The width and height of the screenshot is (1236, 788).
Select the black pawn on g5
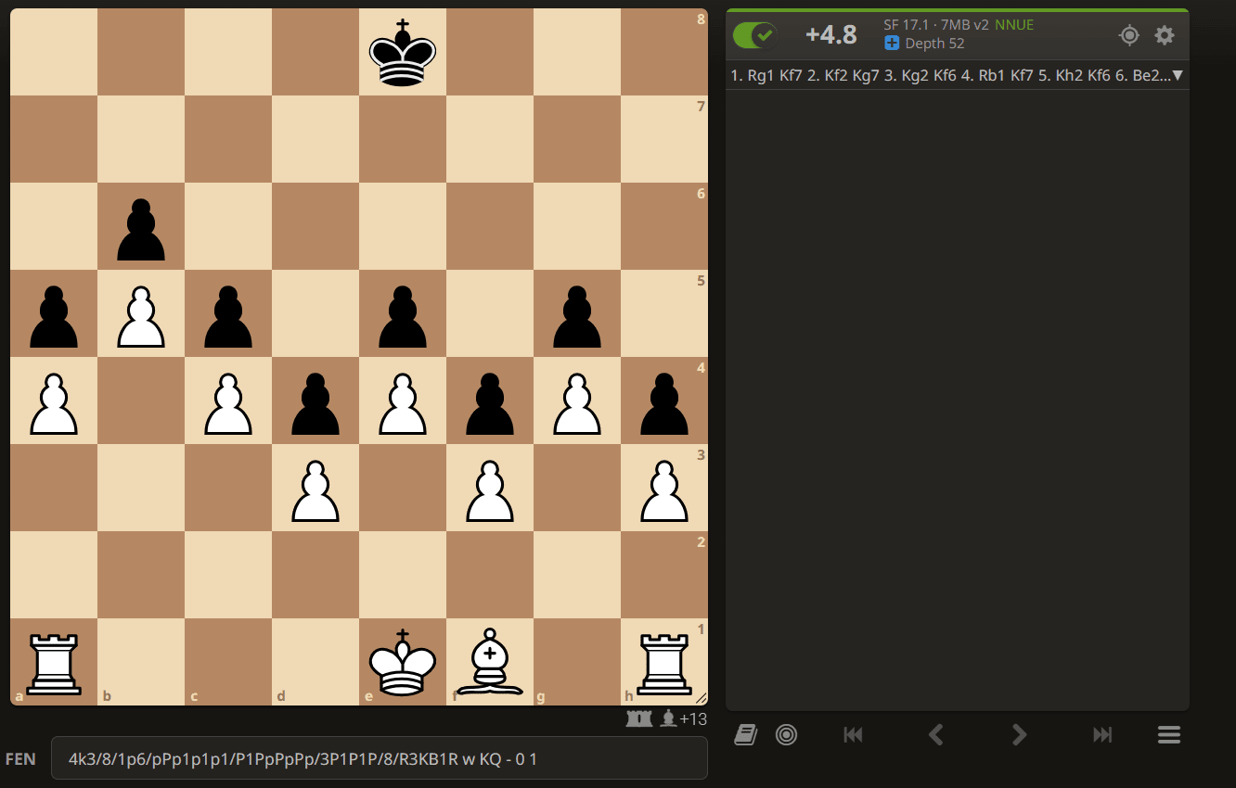tap(577, 314)
